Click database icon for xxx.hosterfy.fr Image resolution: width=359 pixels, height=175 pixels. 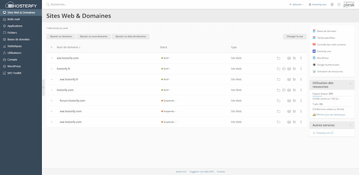(289, 79)
